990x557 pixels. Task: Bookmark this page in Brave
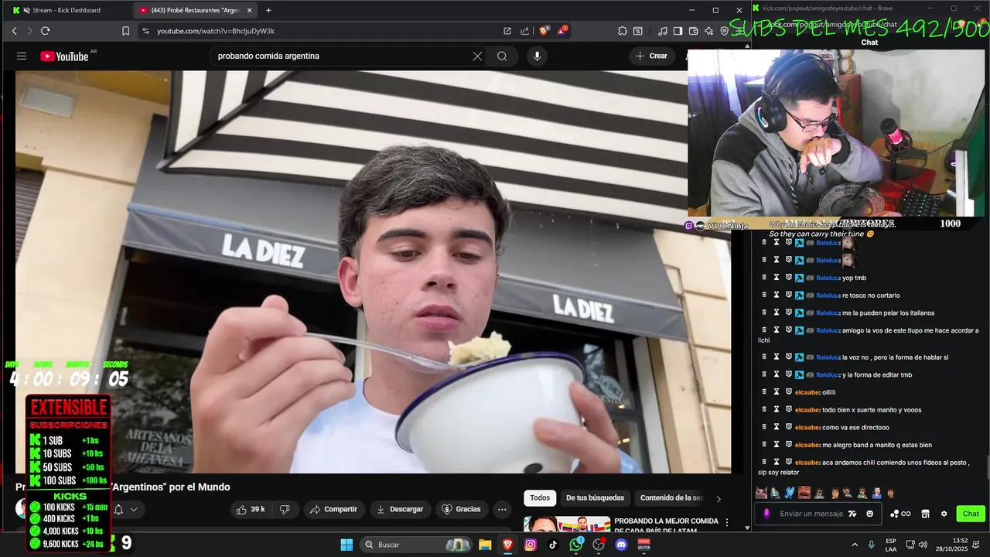(x=125, y=31)
